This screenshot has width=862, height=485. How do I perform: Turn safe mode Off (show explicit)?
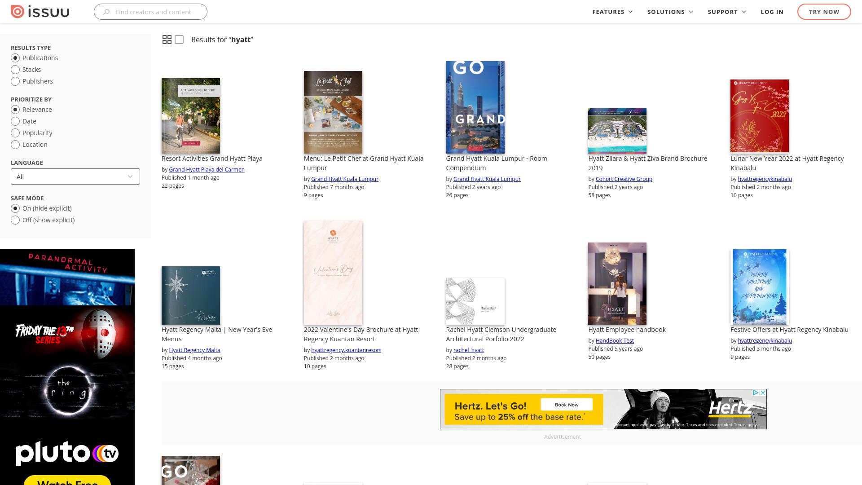click(43, 220)
